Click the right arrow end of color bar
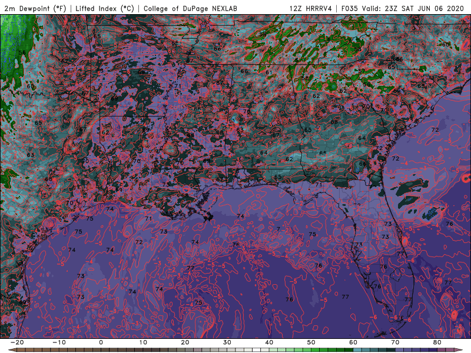 pos(459,349)
